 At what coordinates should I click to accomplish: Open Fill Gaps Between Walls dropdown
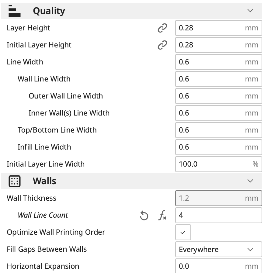coord(219,249)
